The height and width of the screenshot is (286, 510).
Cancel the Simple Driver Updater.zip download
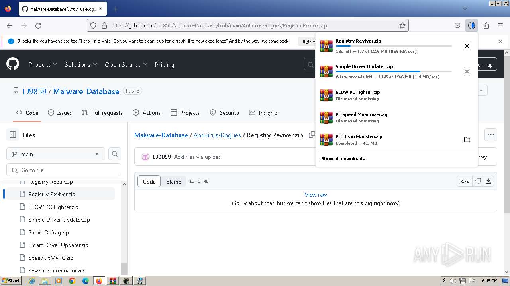467,71
